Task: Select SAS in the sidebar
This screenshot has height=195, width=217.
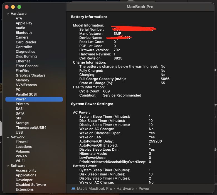Action: click(x=19, y=109)
